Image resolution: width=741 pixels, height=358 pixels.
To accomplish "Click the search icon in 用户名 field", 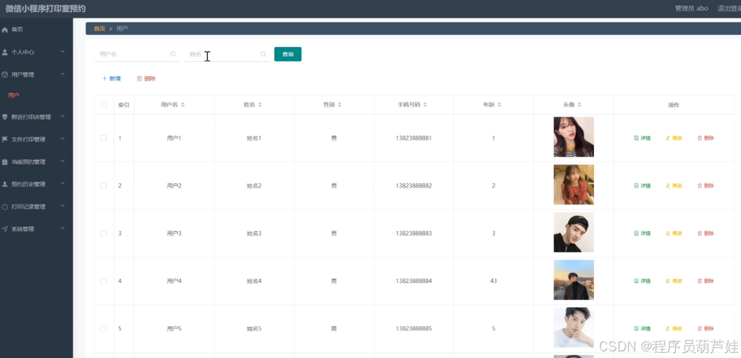I will [173, 54].
